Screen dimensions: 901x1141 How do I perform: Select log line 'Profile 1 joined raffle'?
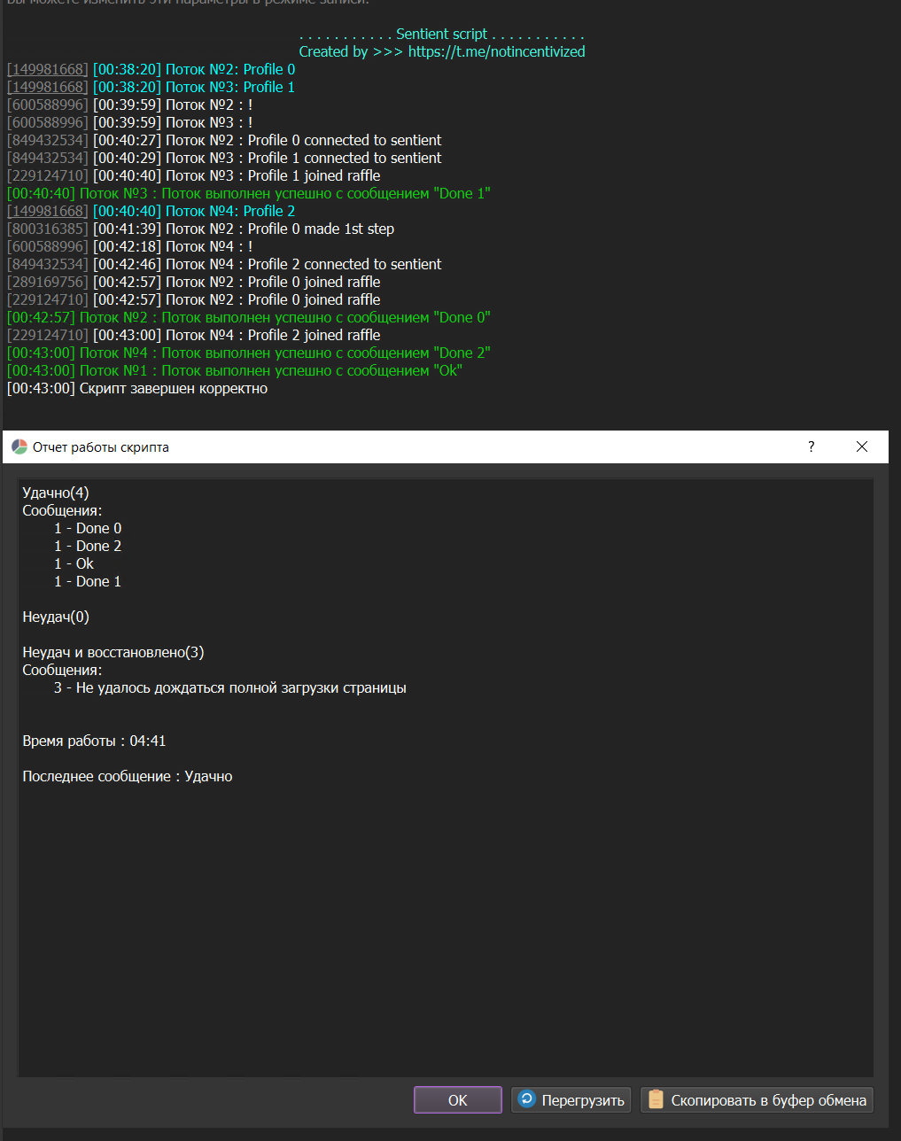tap(194, 175)
